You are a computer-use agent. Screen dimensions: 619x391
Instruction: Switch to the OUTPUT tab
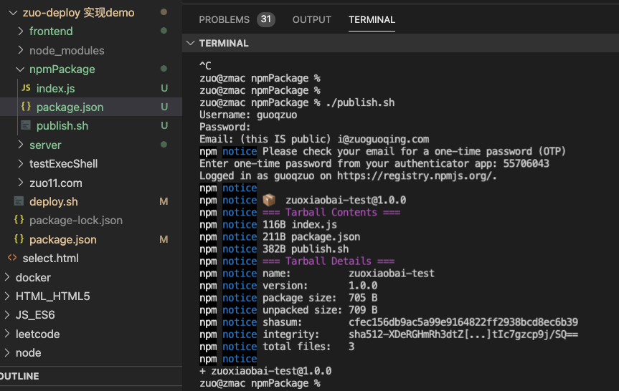coord(312,20)
